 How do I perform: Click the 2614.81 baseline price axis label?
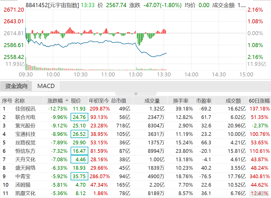(x=14, y=33)
